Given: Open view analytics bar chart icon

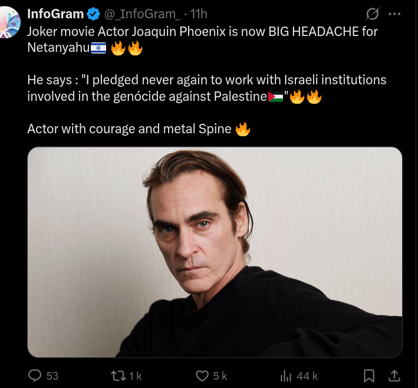Looking at the screenshot, I should click(286, 376).
